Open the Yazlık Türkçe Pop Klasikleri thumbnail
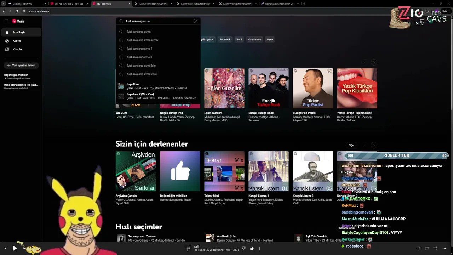Image resolution: width=453 pixels, height=255 pixels. pos(357,88)
